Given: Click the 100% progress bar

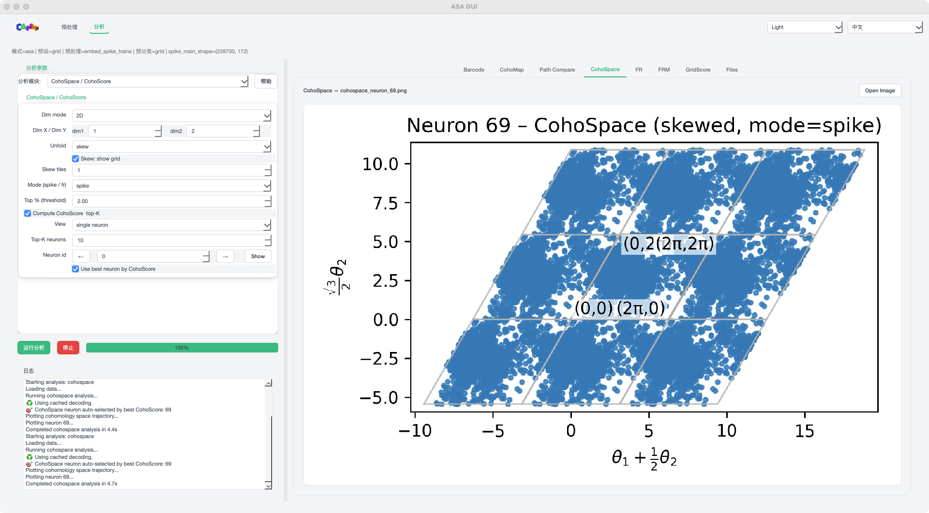Looking at the screenshot, I should [x=182, y=348].
